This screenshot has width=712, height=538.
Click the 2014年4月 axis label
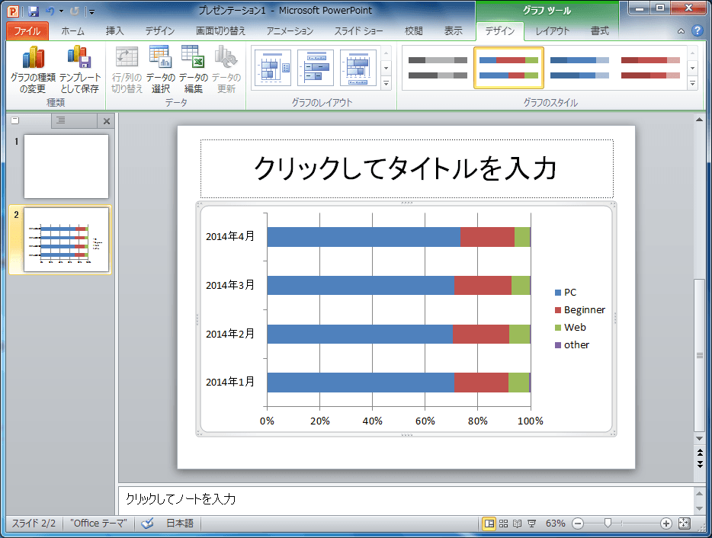[x=230, y=236]
